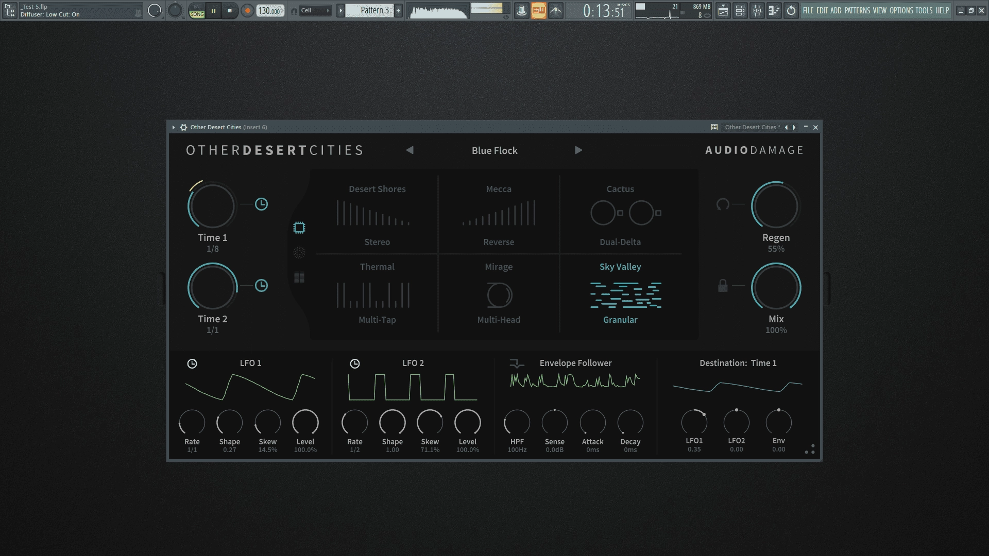Viewport: 989px width, 556px height.
Task: Click the Mix knob
Action: [776, 287]
